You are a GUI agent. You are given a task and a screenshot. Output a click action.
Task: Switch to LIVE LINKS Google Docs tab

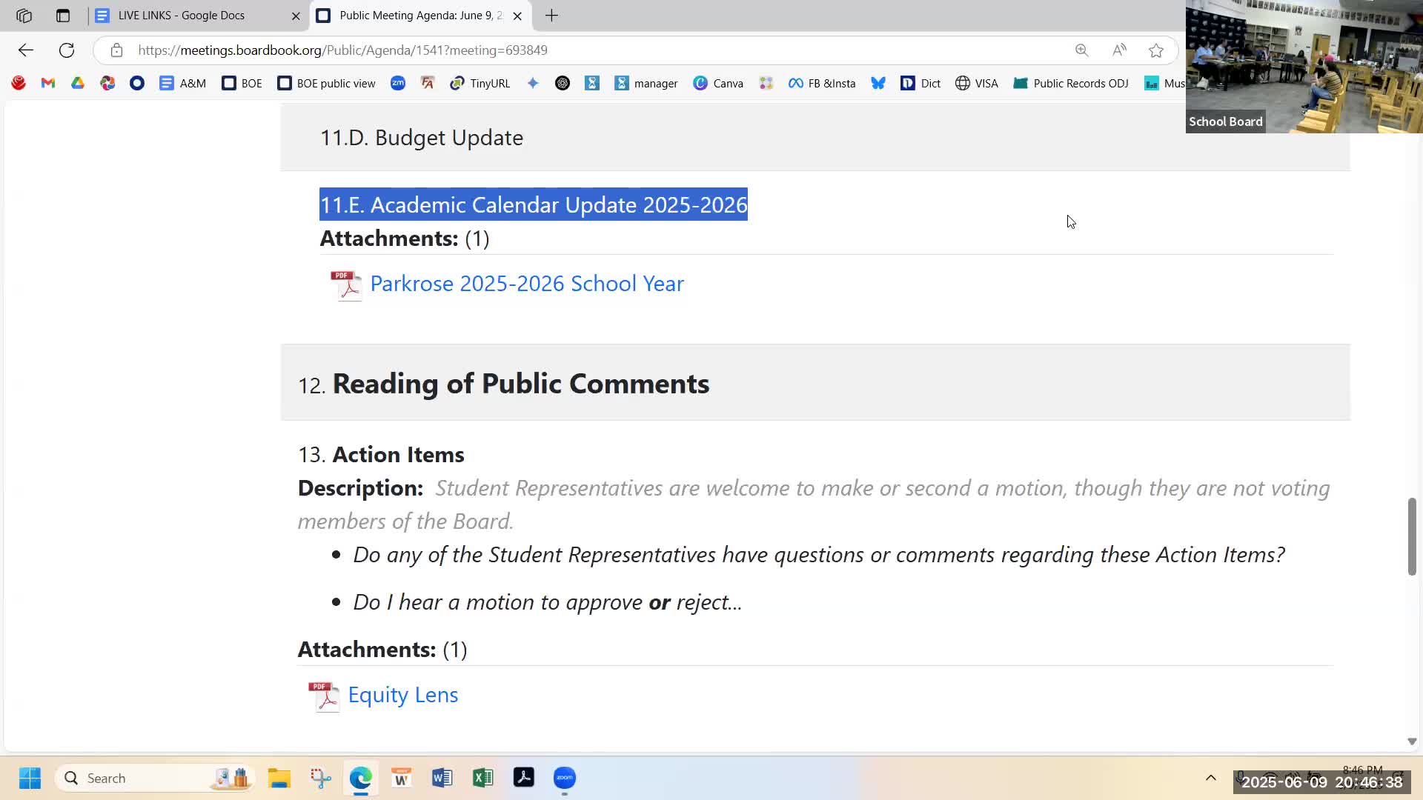[x=182, y=16]
